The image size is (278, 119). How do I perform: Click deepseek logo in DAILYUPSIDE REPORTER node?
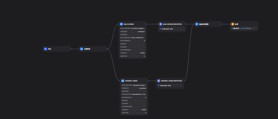(x=160, y=28)
